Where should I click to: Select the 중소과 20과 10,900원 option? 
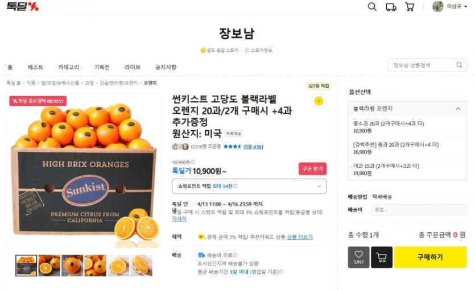407,127
